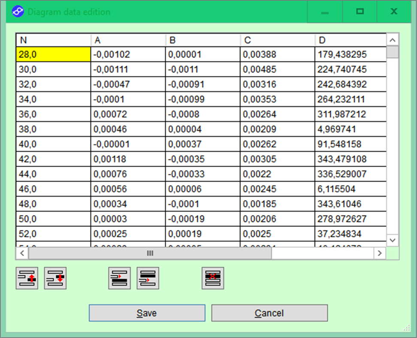Click the up arrow of the vertical scrollbar
The width and height of the screenshot is (417, 338).
pos(392,40)
